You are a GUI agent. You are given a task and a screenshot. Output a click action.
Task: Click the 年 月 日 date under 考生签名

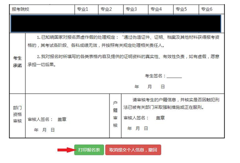point(149,86)
